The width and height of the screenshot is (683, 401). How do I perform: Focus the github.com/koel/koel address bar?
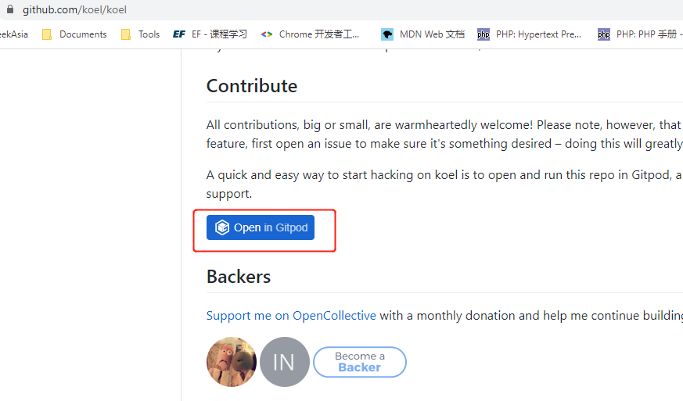tap(74, 10)
